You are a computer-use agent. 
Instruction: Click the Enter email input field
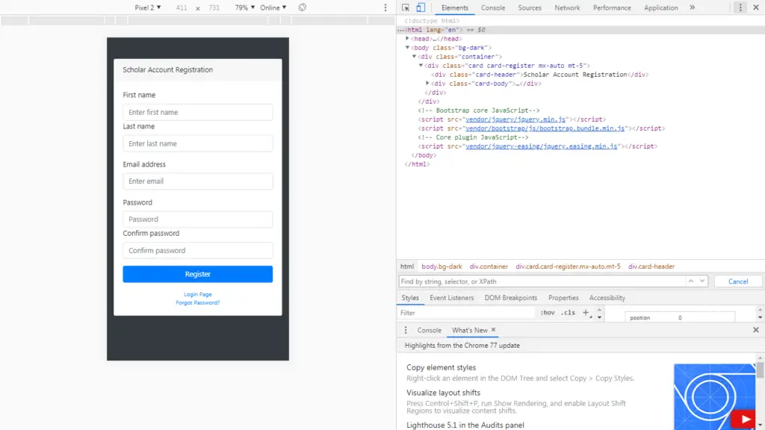click(x=198, y=181)
